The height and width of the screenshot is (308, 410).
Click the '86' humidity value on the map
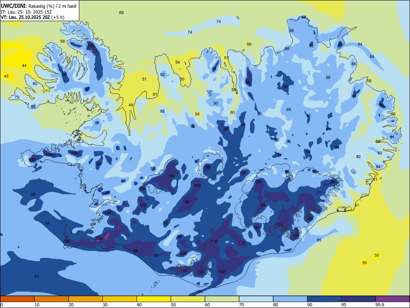pos(291,31)
